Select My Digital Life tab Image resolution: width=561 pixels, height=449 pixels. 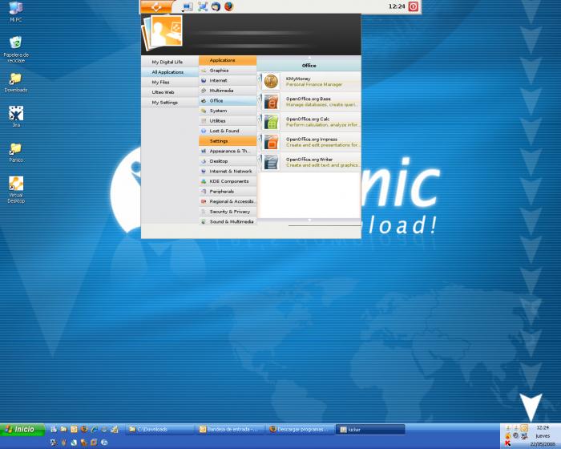click(x=170, y=62)
